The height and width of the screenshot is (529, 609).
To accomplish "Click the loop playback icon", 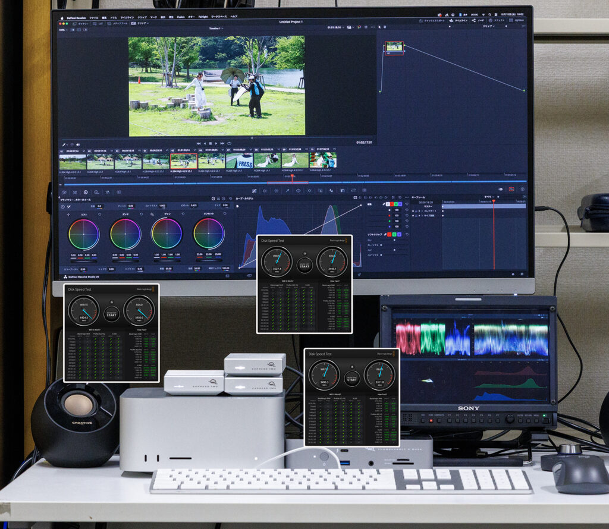I will [230, 143].
